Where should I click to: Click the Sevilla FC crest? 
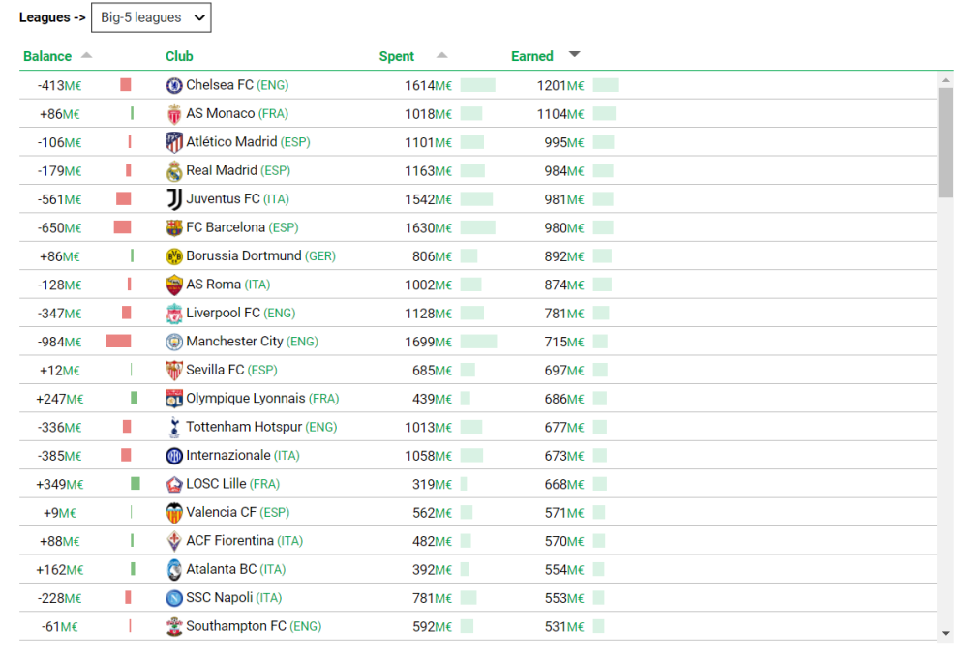click(x=174, y=371)
